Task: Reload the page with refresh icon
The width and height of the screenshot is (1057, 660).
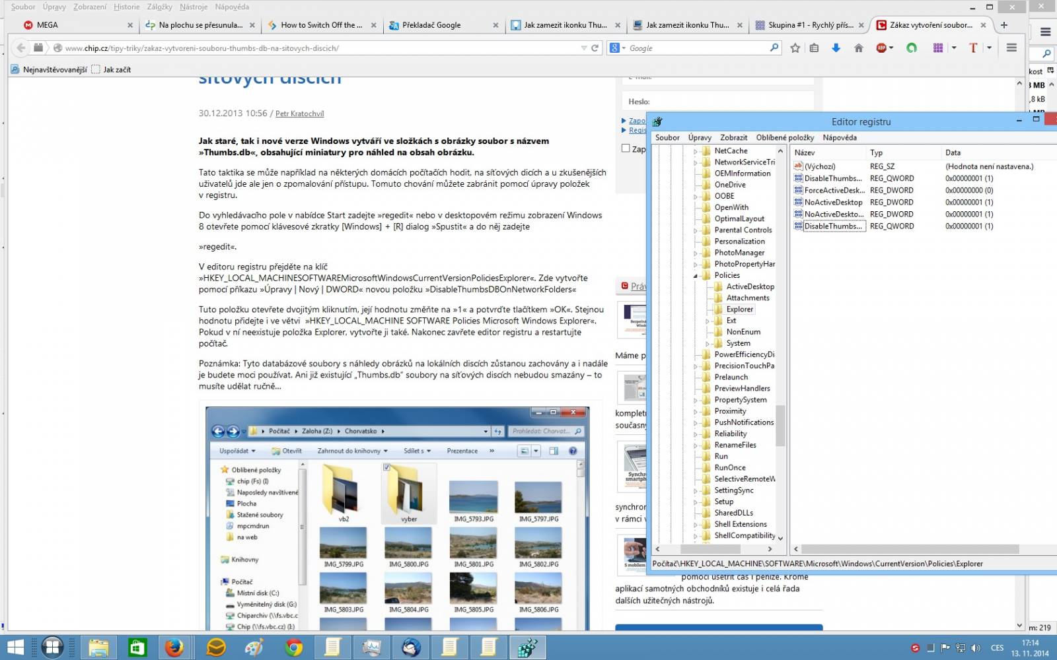Action: point(595,48)
